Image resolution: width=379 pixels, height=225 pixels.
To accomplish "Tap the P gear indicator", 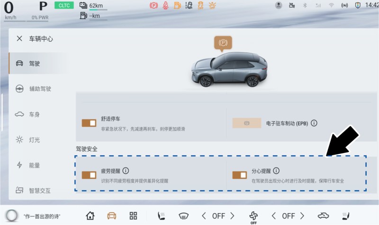I will 43,6.
